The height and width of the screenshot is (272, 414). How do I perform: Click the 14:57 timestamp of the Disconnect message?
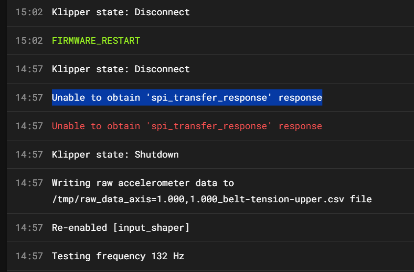(29, 69)
